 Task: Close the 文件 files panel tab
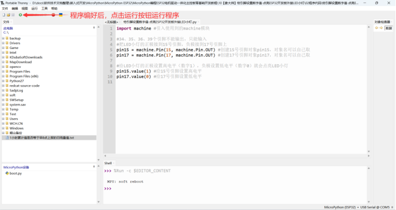click(x=11, y=22)
